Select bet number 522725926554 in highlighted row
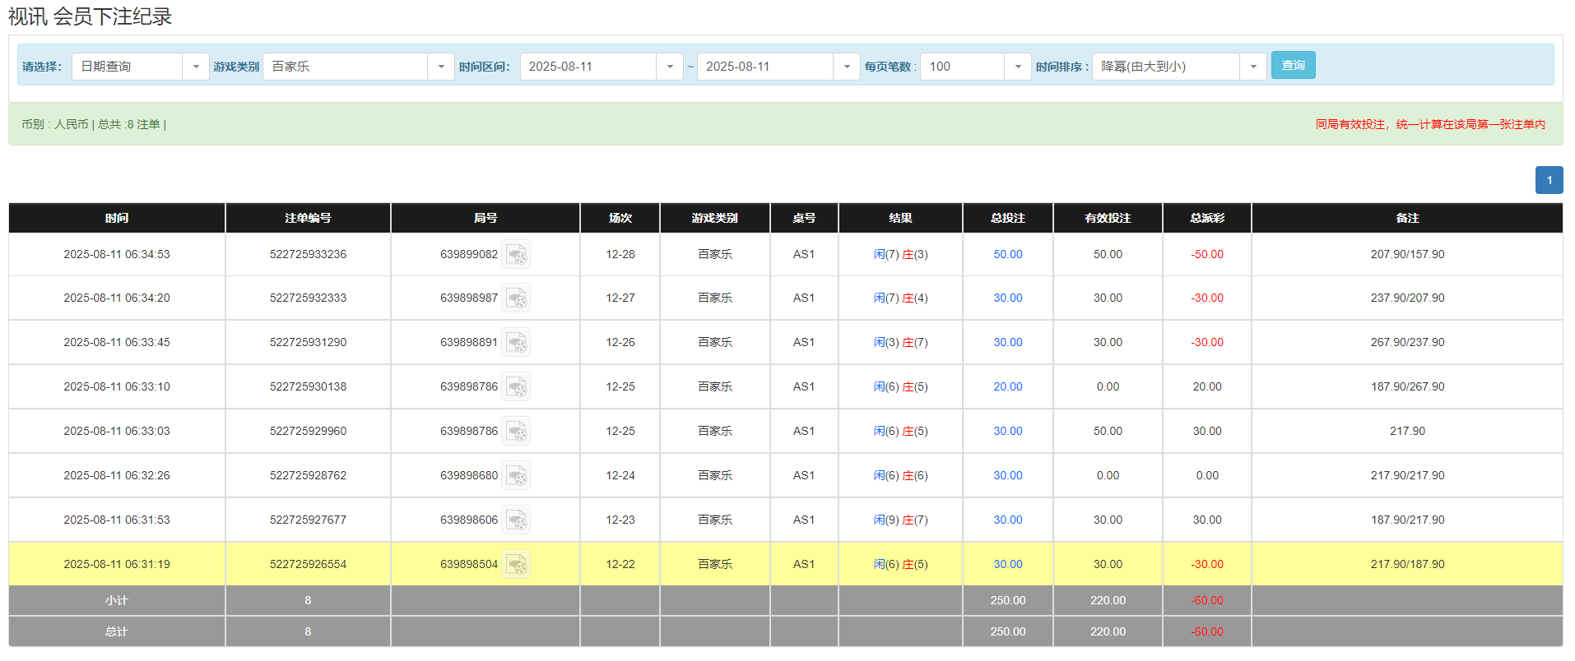 tap(308, 565)
